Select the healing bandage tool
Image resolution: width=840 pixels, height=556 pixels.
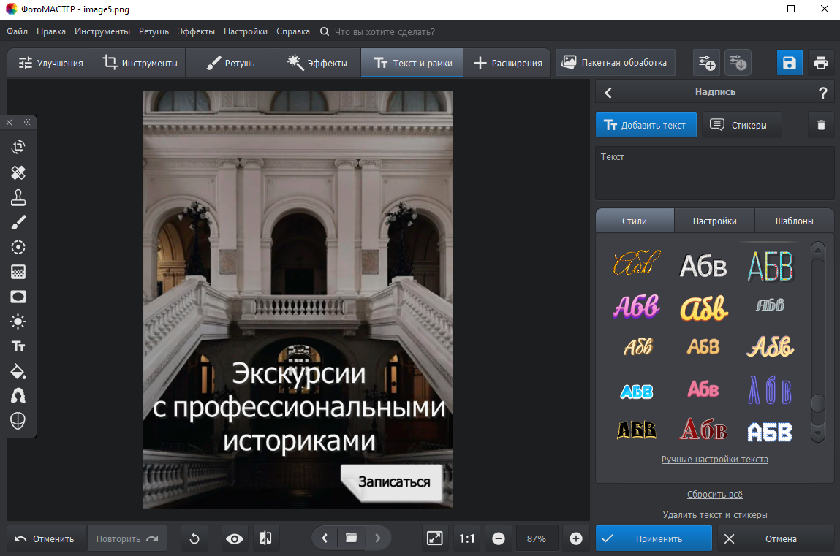pyautogui.click(x=18, y=172)
